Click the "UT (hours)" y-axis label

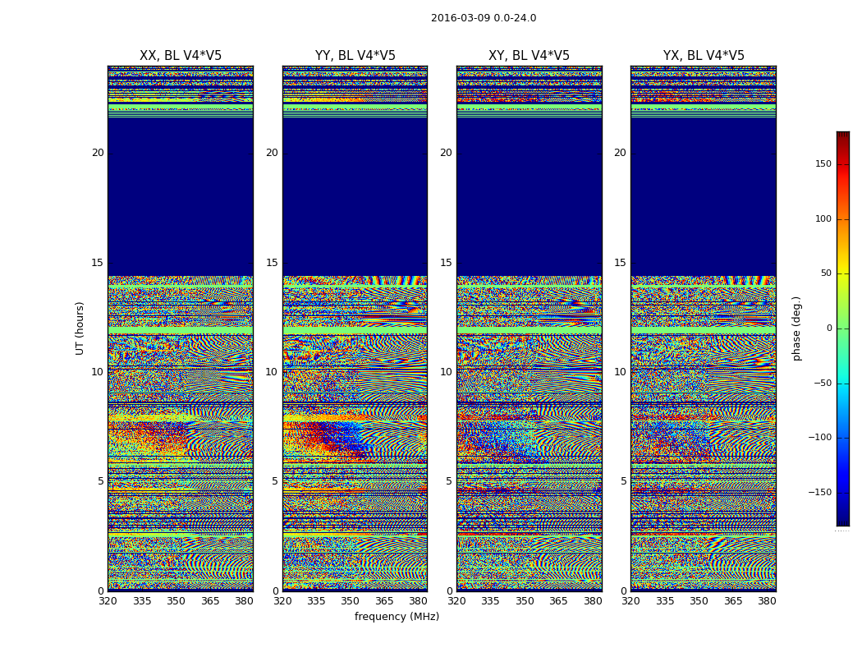80,328
